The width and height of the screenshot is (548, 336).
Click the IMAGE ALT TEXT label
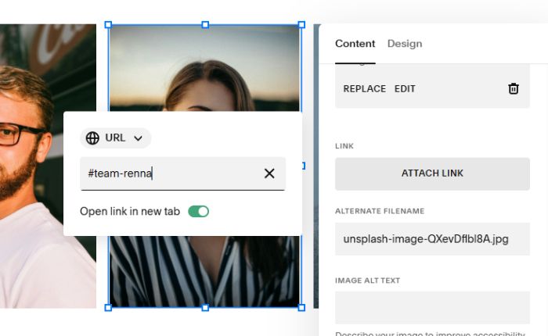[368, 281]
